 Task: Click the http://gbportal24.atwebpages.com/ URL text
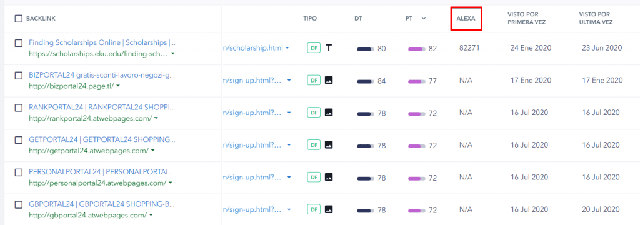tap(87, 215)
